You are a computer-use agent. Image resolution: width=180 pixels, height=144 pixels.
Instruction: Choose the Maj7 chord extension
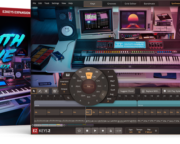(112, 81)
